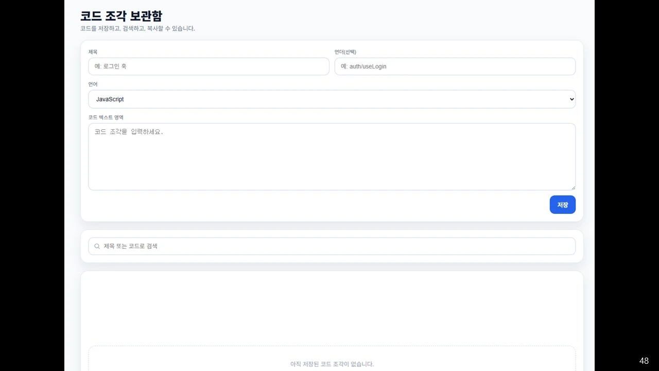Click the 제목 field label
Screen dimensions: 659x371
93,52
